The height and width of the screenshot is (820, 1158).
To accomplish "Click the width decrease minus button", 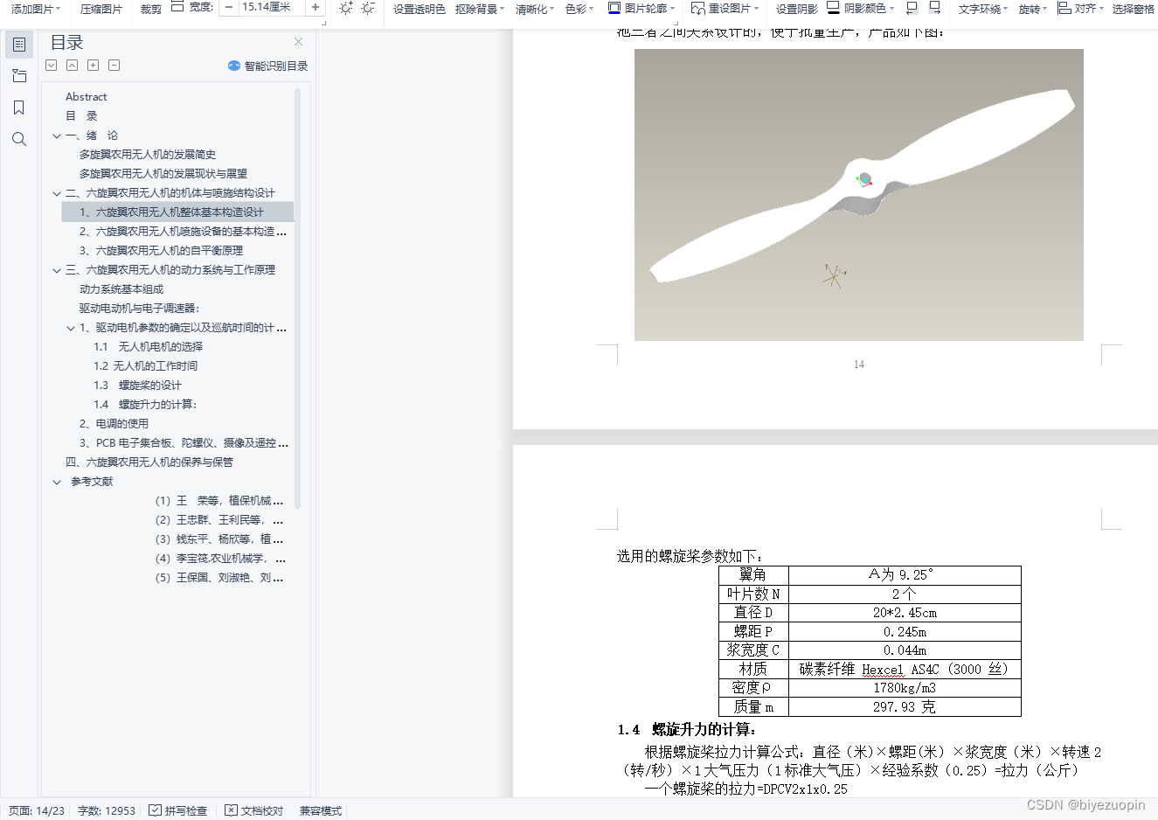I will 229,8.
